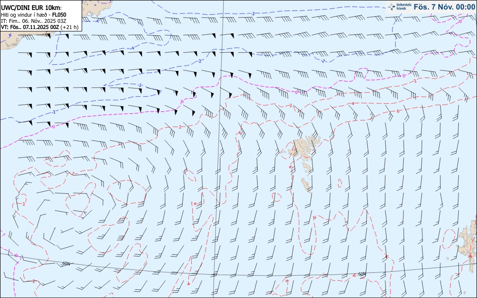This screenshot has width=477, height=298.
Task: Click the Veðurstofa Íslands logo
Action: pyautogui.click(x=400, y=7)
